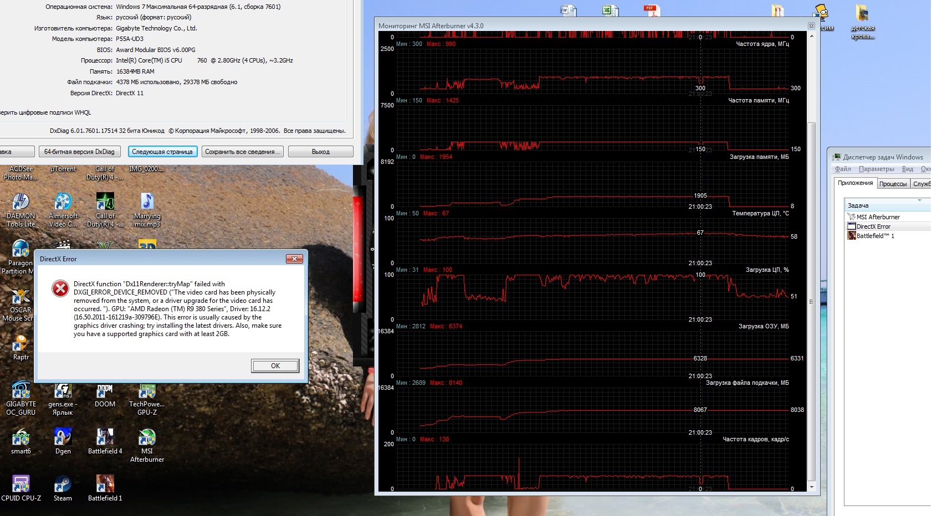This screenshot has width=932, height=516.
Task: Open Параметры menu in Task Manager
Action: [x=876, y=169]
